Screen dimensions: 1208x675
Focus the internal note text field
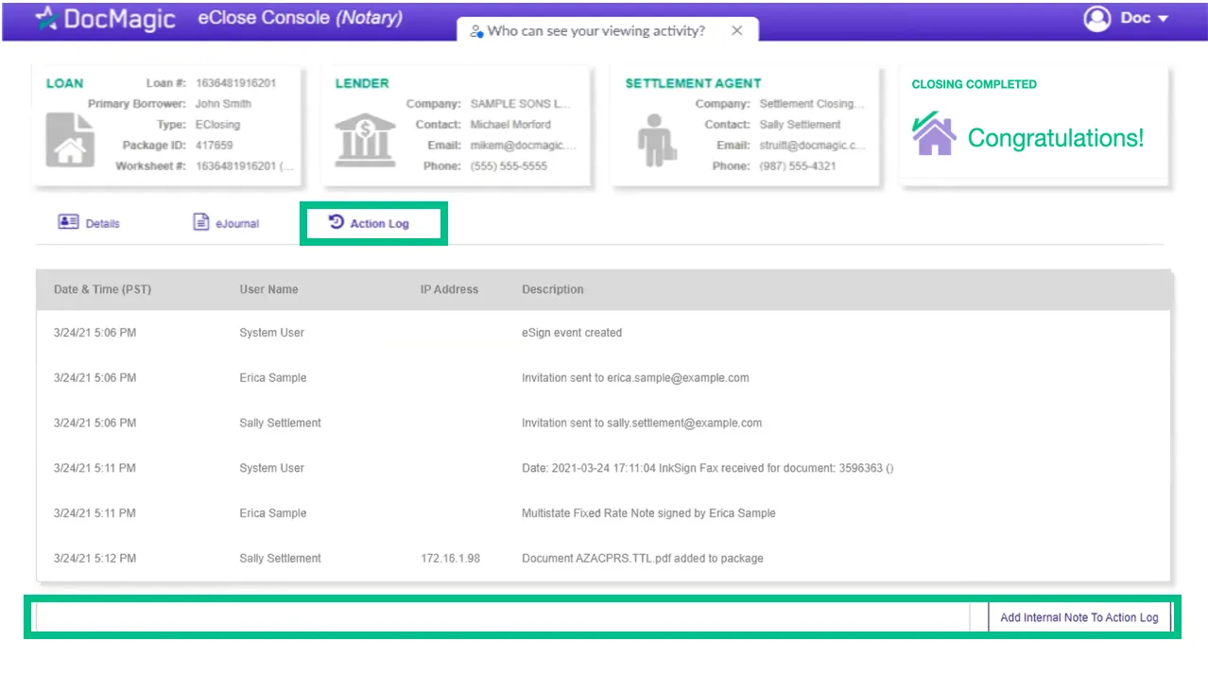(503, 617)
